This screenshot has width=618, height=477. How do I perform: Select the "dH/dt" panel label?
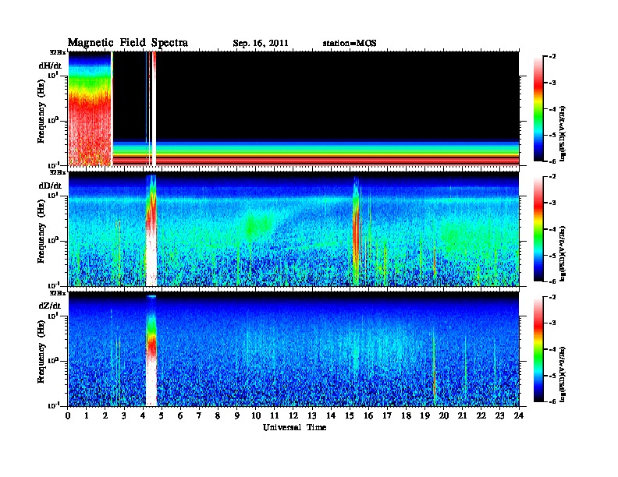coord(50,65)
